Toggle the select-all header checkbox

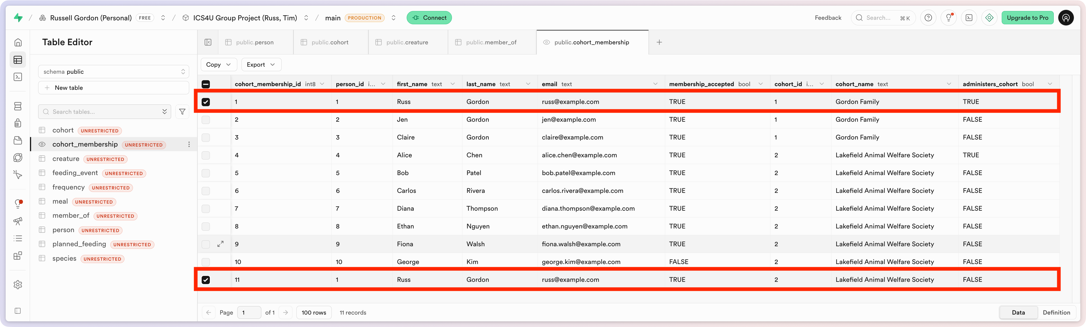tap(206, 84)
